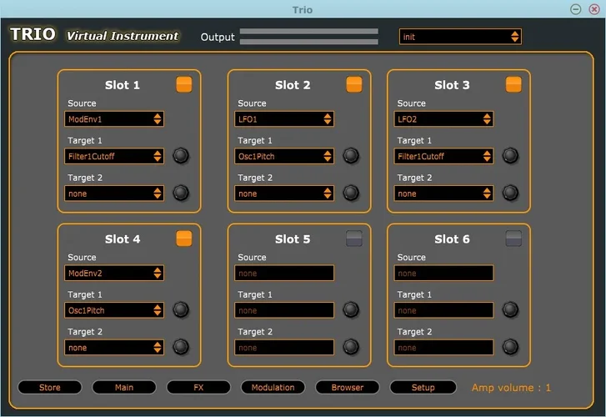This screenshot has height=417, width=606.
Task: Click Slot 6 Target 1 amount knob
Action: pos(510,309)
